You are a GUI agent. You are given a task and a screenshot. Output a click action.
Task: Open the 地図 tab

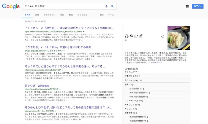[x=62, y=15]
